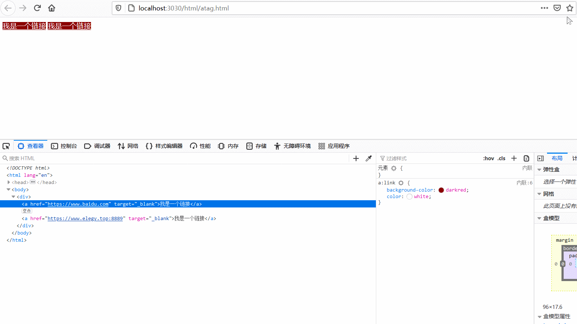Open the white color swatch

[x=409, y=197]
